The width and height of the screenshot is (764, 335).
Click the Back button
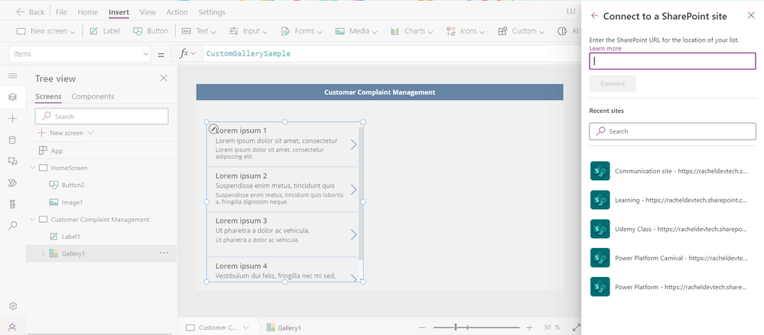point(31,12)
